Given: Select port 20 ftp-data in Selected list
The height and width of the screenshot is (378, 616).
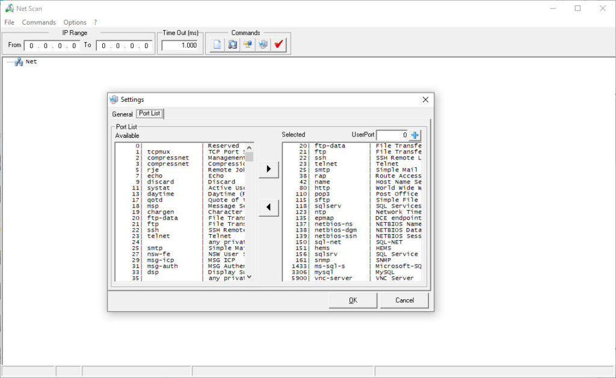Looking at the screenshot, I should (352, 146).
